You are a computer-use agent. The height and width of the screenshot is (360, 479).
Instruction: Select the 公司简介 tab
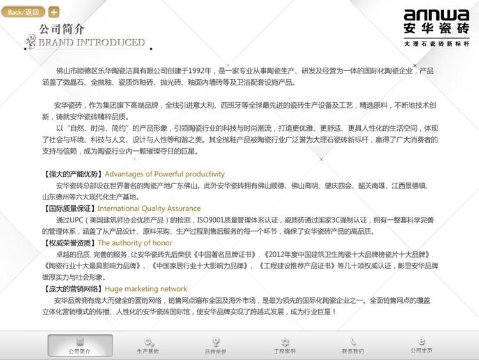tap(80, 346)
